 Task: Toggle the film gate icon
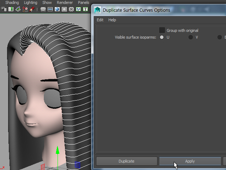point(50,9)
